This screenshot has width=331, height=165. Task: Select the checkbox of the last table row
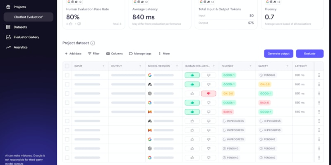[67, 158]
